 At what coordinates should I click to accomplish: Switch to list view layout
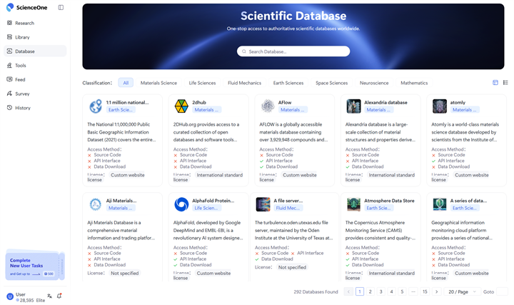pos(504,83)
